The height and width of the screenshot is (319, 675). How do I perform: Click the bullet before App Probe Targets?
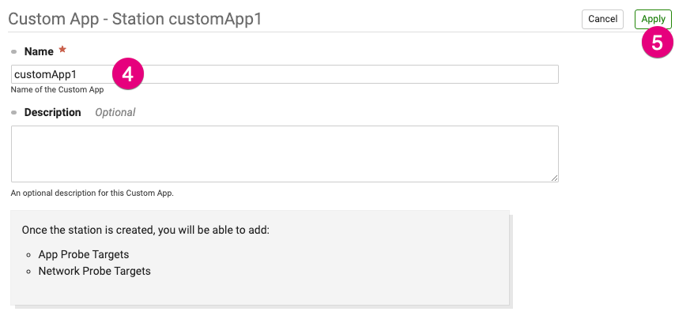(28, 255)
